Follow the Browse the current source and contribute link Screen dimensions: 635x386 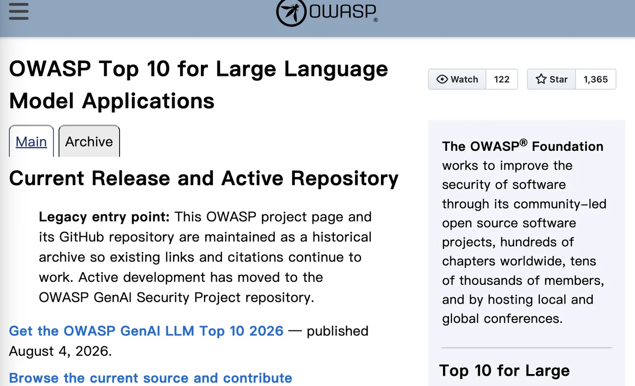[150, 378]
